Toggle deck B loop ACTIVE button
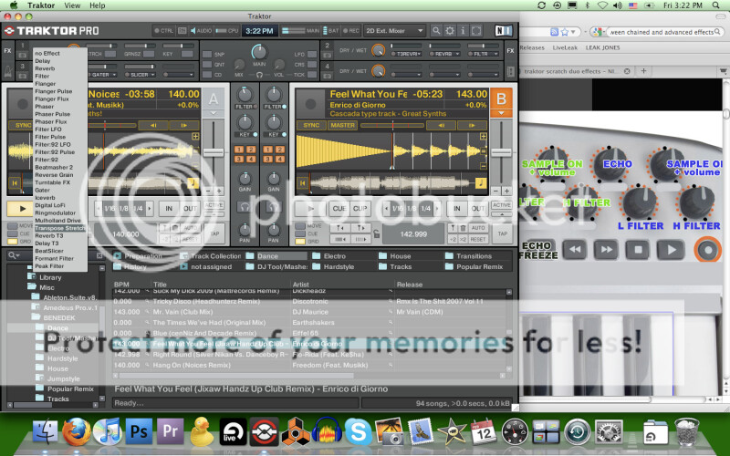Viewport: 730px width, 456px height. tap(501, 205)
